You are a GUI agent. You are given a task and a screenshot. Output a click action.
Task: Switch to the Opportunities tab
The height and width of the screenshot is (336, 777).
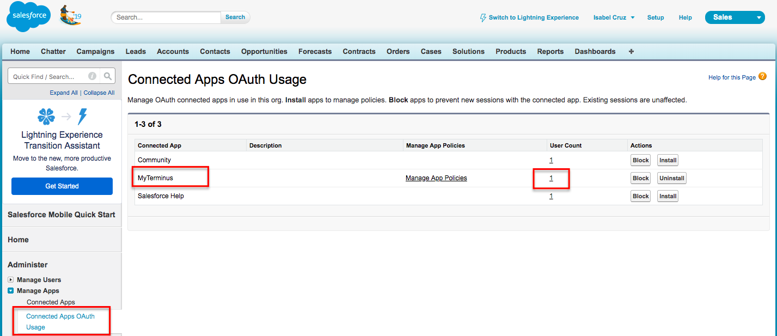tap(264, 51)
